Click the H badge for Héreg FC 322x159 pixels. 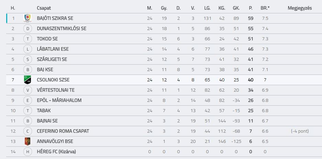coord(27,151)
